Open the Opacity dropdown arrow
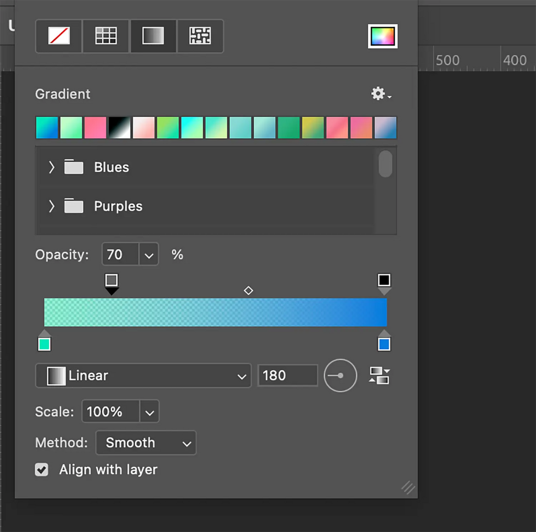The image size is (536, 532). point(149,254)
